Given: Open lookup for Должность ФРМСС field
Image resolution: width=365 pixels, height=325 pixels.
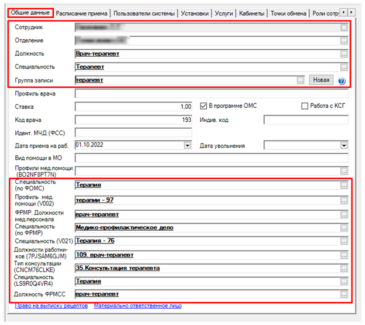Looking at the screenshot, I should point(344,295).
